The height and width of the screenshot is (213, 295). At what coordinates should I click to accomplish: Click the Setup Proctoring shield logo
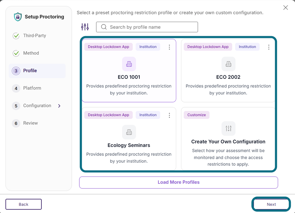tap(18, 17)
